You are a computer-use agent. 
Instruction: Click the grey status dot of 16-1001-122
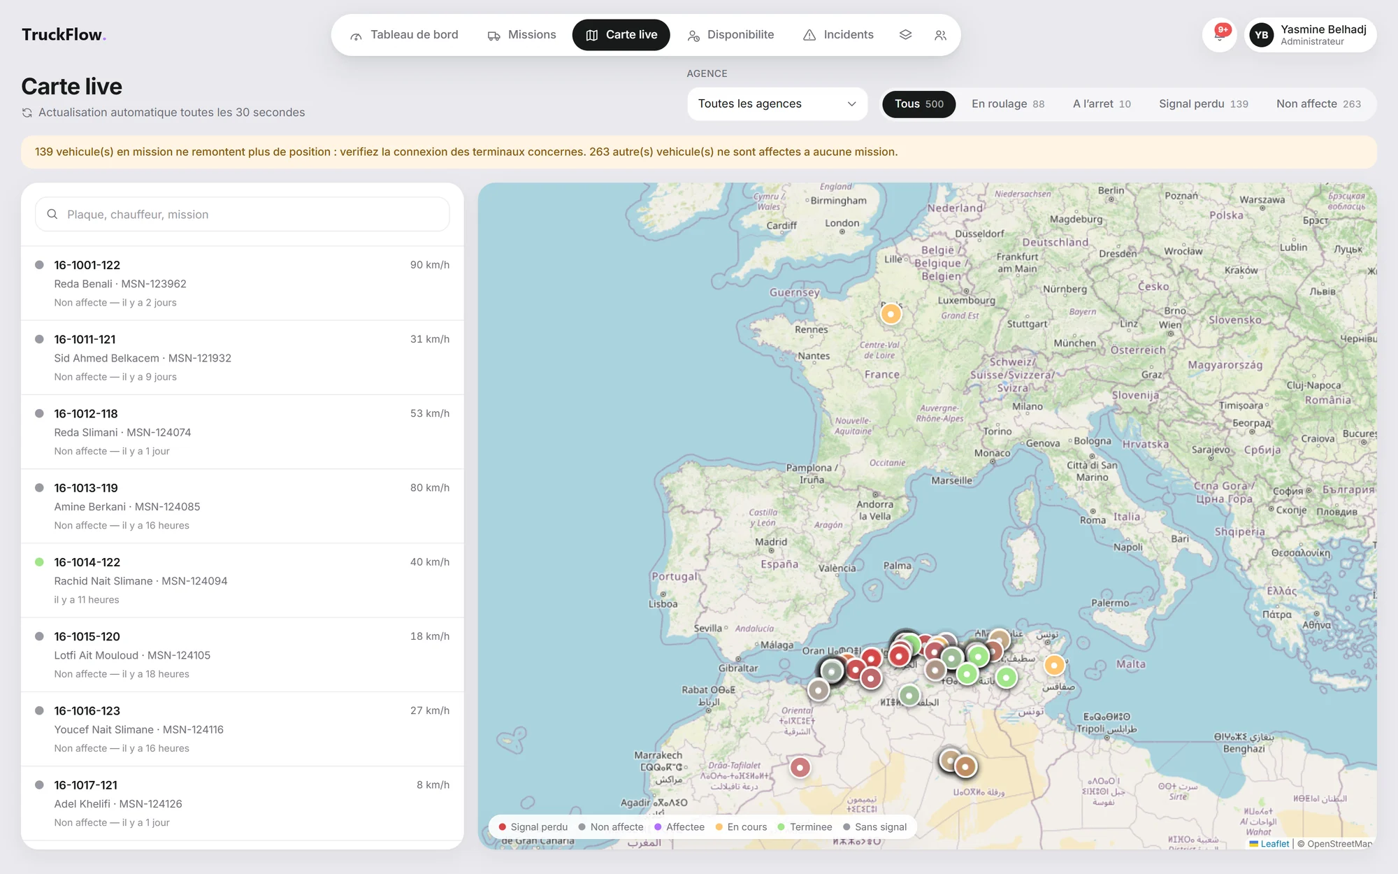[40, 265]
